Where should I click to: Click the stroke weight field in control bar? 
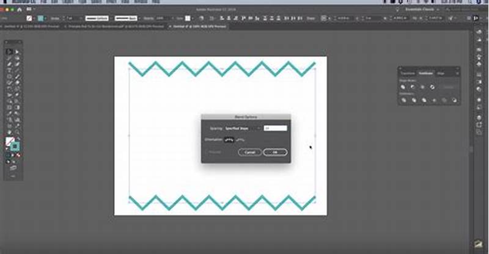pos(73,18)
